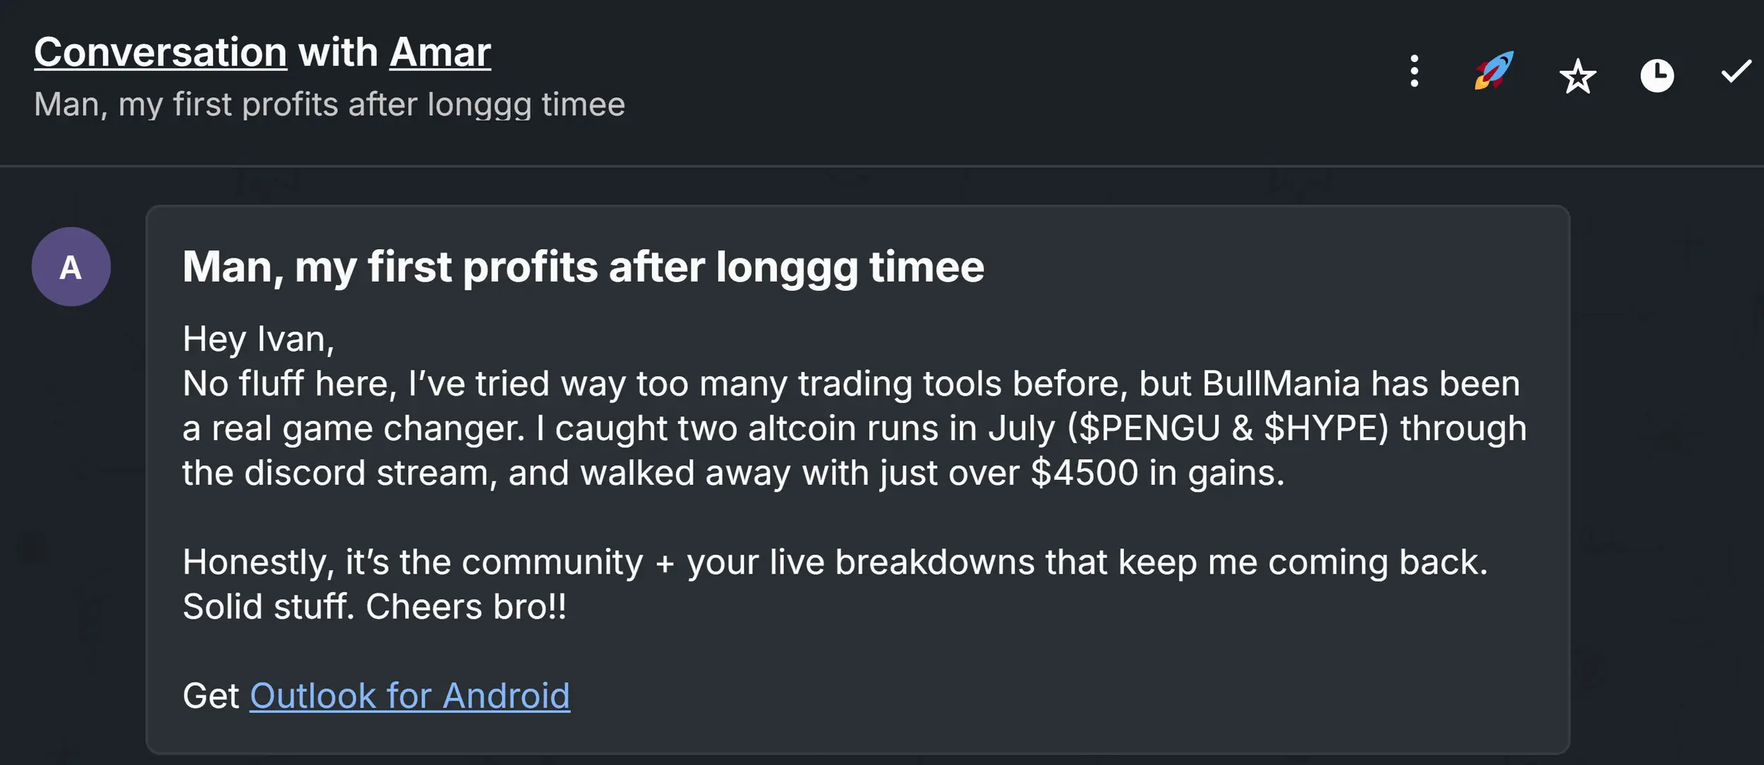
Task: Click the word "with" in title
Action: click(x=338, y=52)
